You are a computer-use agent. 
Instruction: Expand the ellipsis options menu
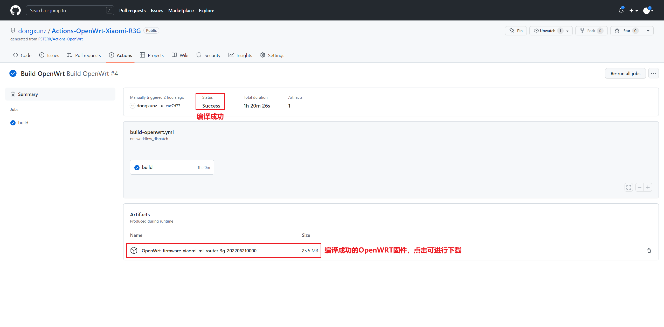[x=653, y=74]
